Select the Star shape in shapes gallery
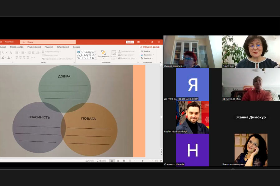 click(93, 58)
